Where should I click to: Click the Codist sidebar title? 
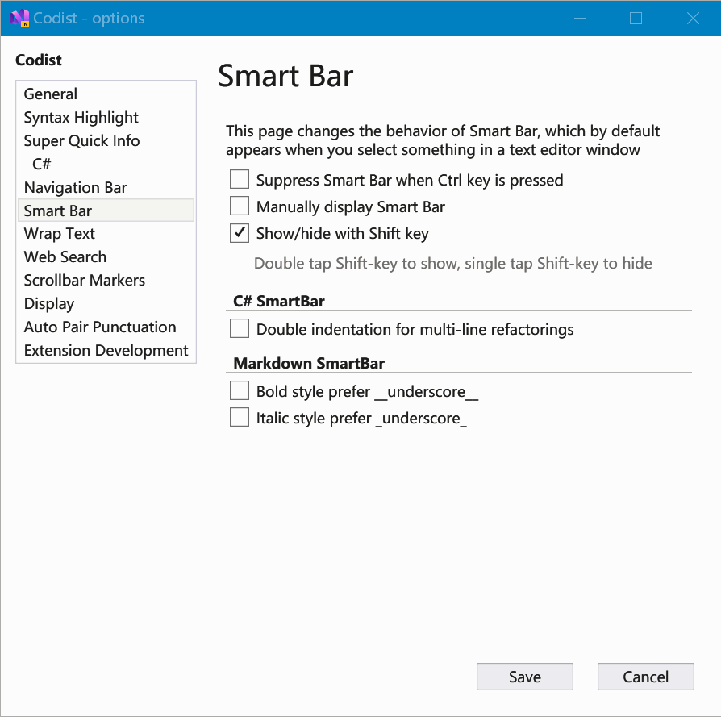point(39,60)
